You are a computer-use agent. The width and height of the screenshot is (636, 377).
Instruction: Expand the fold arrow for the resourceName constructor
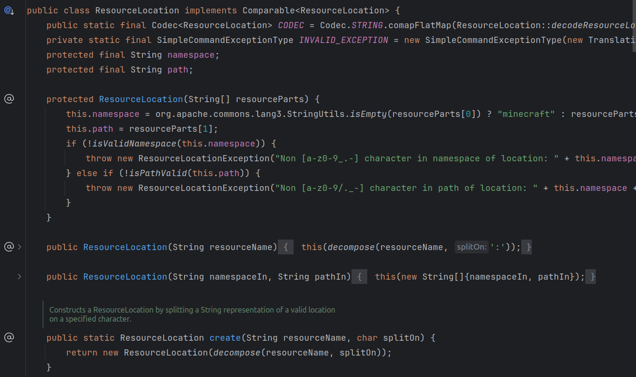[x=20, y=247]
